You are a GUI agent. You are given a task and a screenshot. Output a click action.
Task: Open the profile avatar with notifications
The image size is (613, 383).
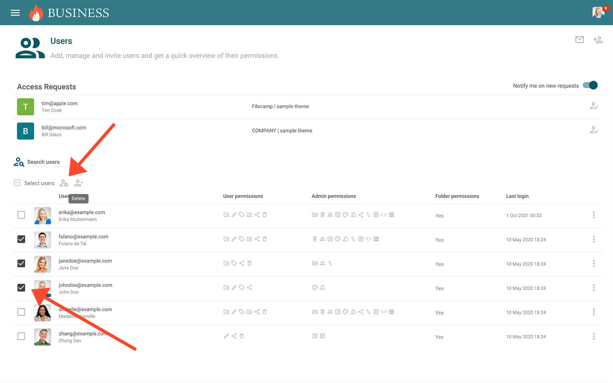click(x=598, y=12)
